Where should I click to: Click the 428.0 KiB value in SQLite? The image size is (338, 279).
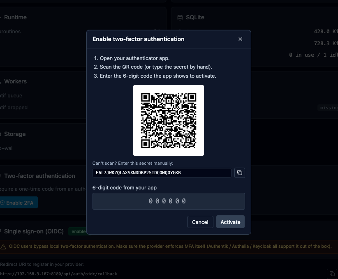coord(326,32)
